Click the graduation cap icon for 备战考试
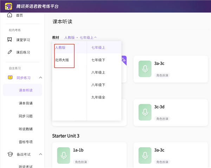 pyautogui.click(x=9, y=154)
